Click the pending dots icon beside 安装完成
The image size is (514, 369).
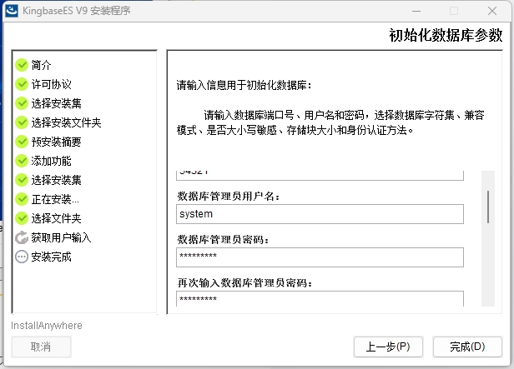[x=22, y=257]
